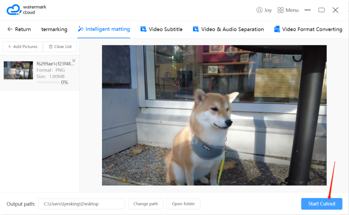Click the Change path button
This screenshot has width=349, height=215.
tap(146, 203)
